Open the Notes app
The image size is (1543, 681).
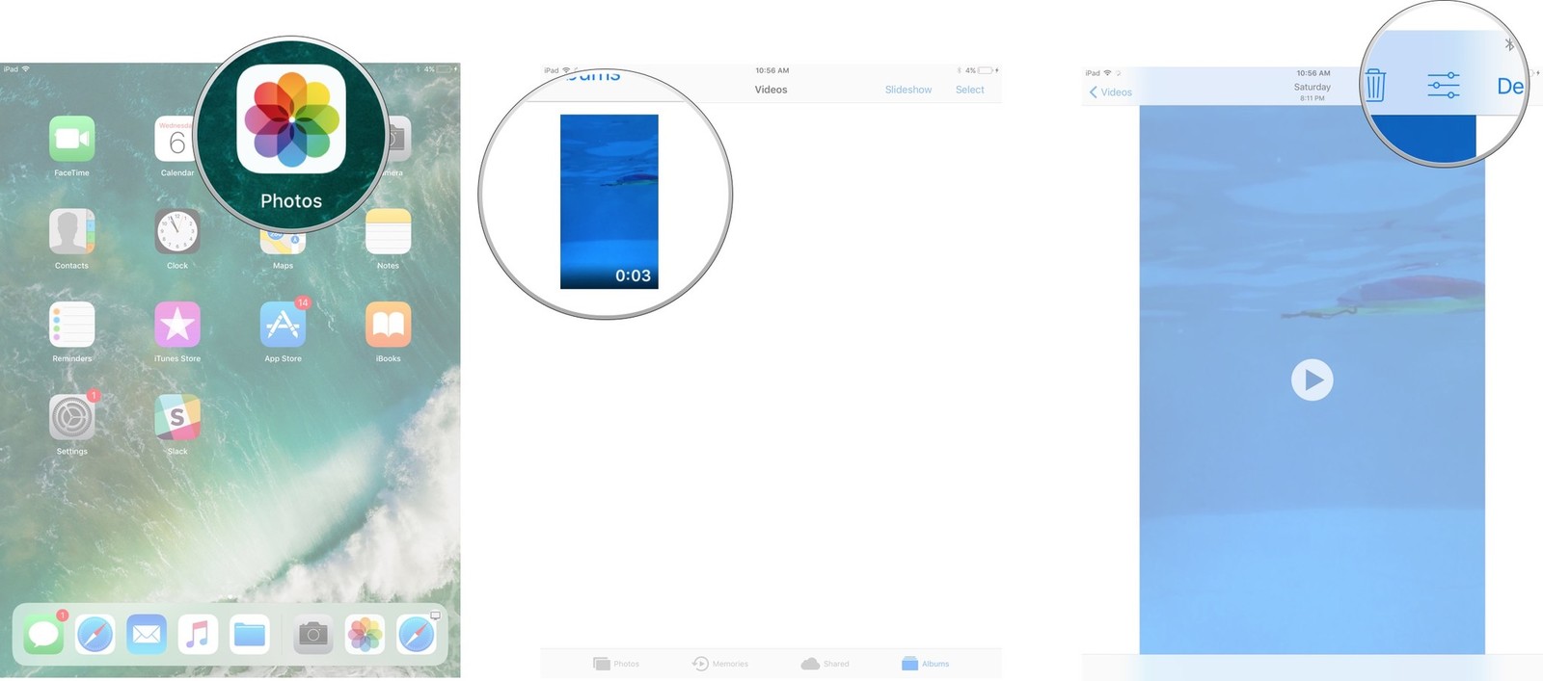click(389, 231)
